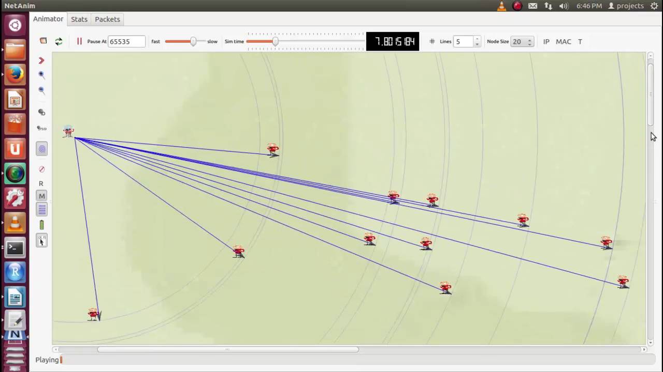This screenshot has width=663, height=372.
Task: Open the mail indicator in top panel
Action: (x=533, y=6)
